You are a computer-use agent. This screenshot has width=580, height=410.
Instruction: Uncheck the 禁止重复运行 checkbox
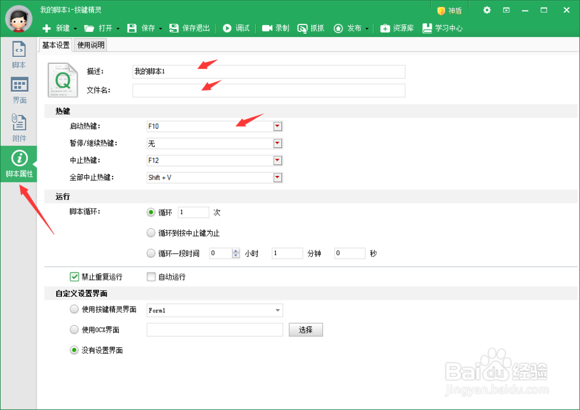[74, 276]
